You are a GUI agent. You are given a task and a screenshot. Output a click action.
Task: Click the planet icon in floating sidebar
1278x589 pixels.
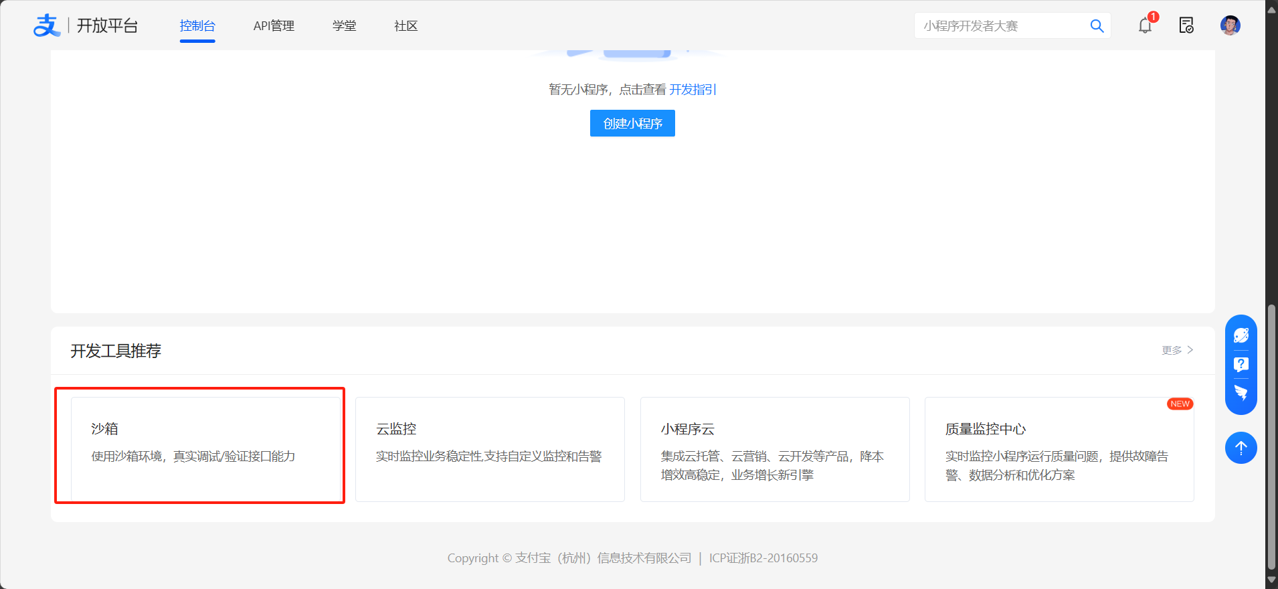(1241, 335)
